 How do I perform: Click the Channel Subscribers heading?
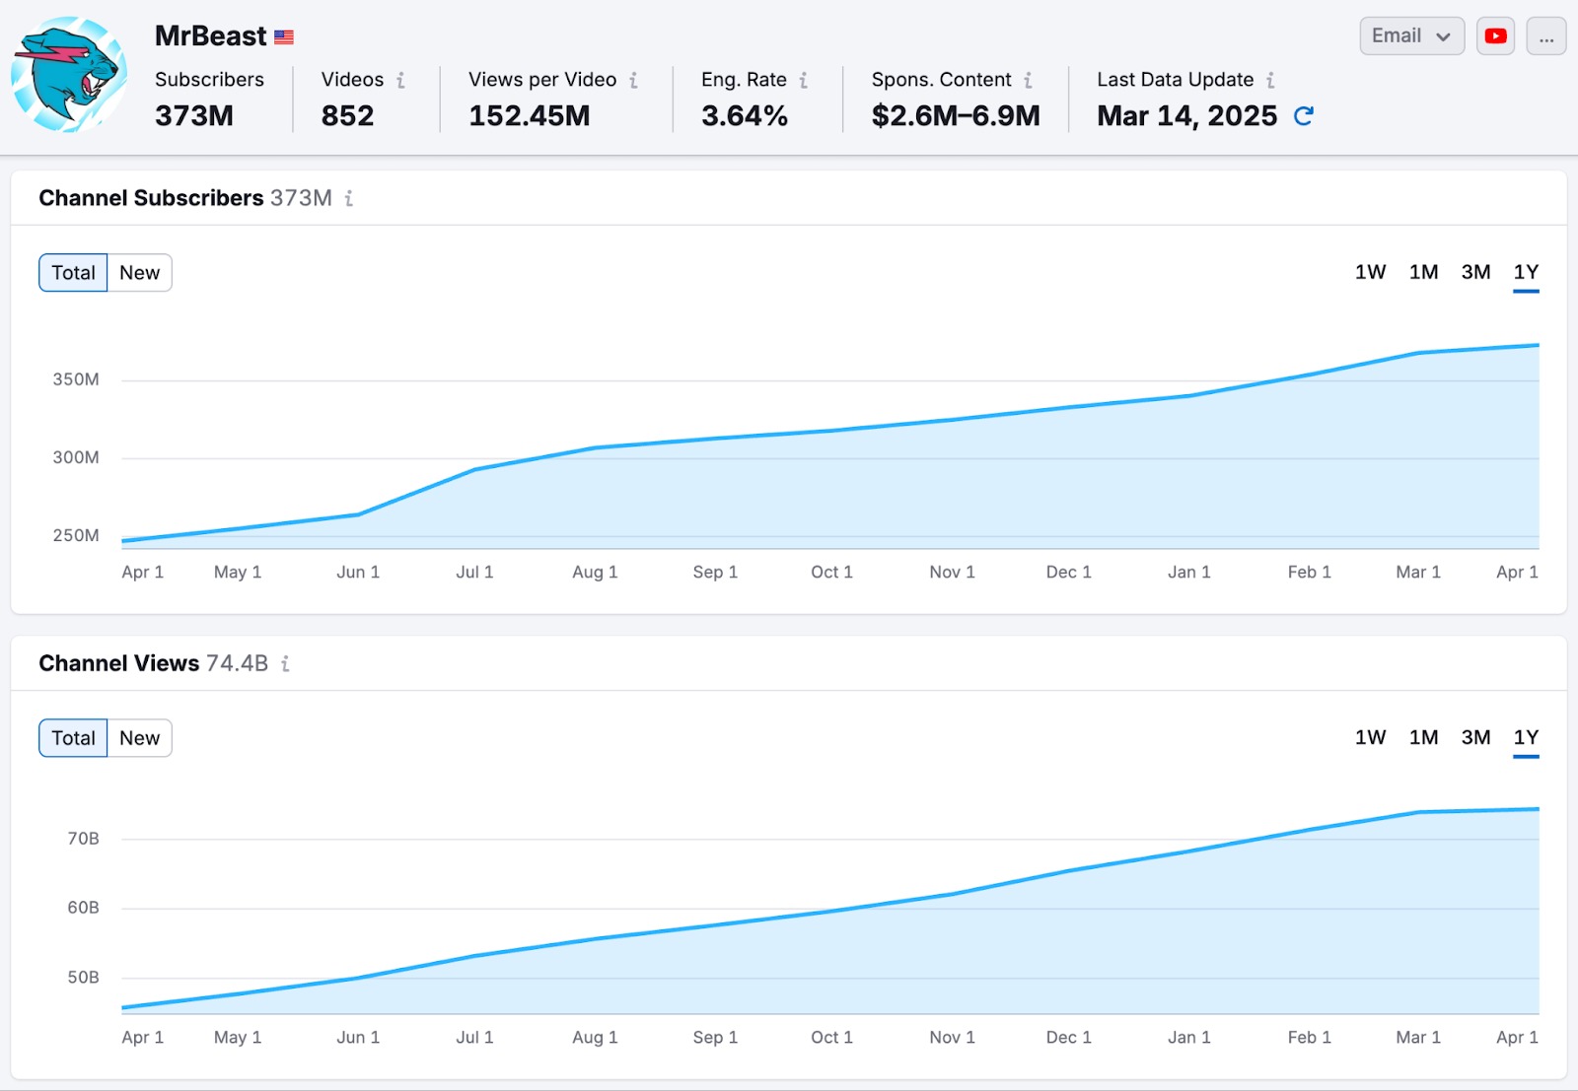coord(151,198)
